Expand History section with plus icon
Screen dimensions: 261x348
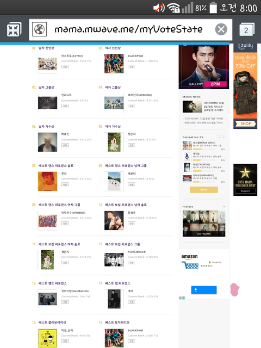(x=224, y=207)
